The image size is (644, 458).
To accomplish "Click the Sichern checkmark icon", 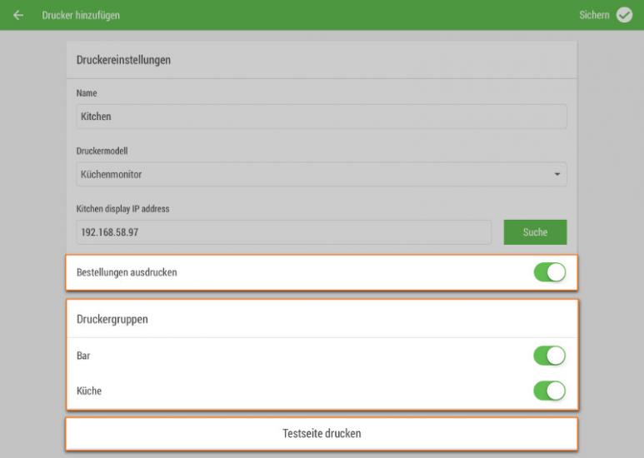I will click(624, 15).
